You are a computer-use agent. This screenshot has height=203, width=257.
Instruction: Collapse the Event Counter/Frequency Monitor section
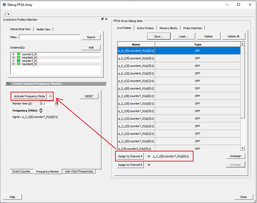(x=9, y=84)
